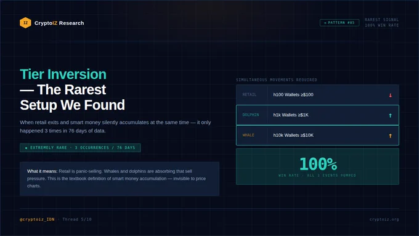Click the WHALE tier label
The height and width of the screenshot is (236, 419).
click(x=248, y=135)
